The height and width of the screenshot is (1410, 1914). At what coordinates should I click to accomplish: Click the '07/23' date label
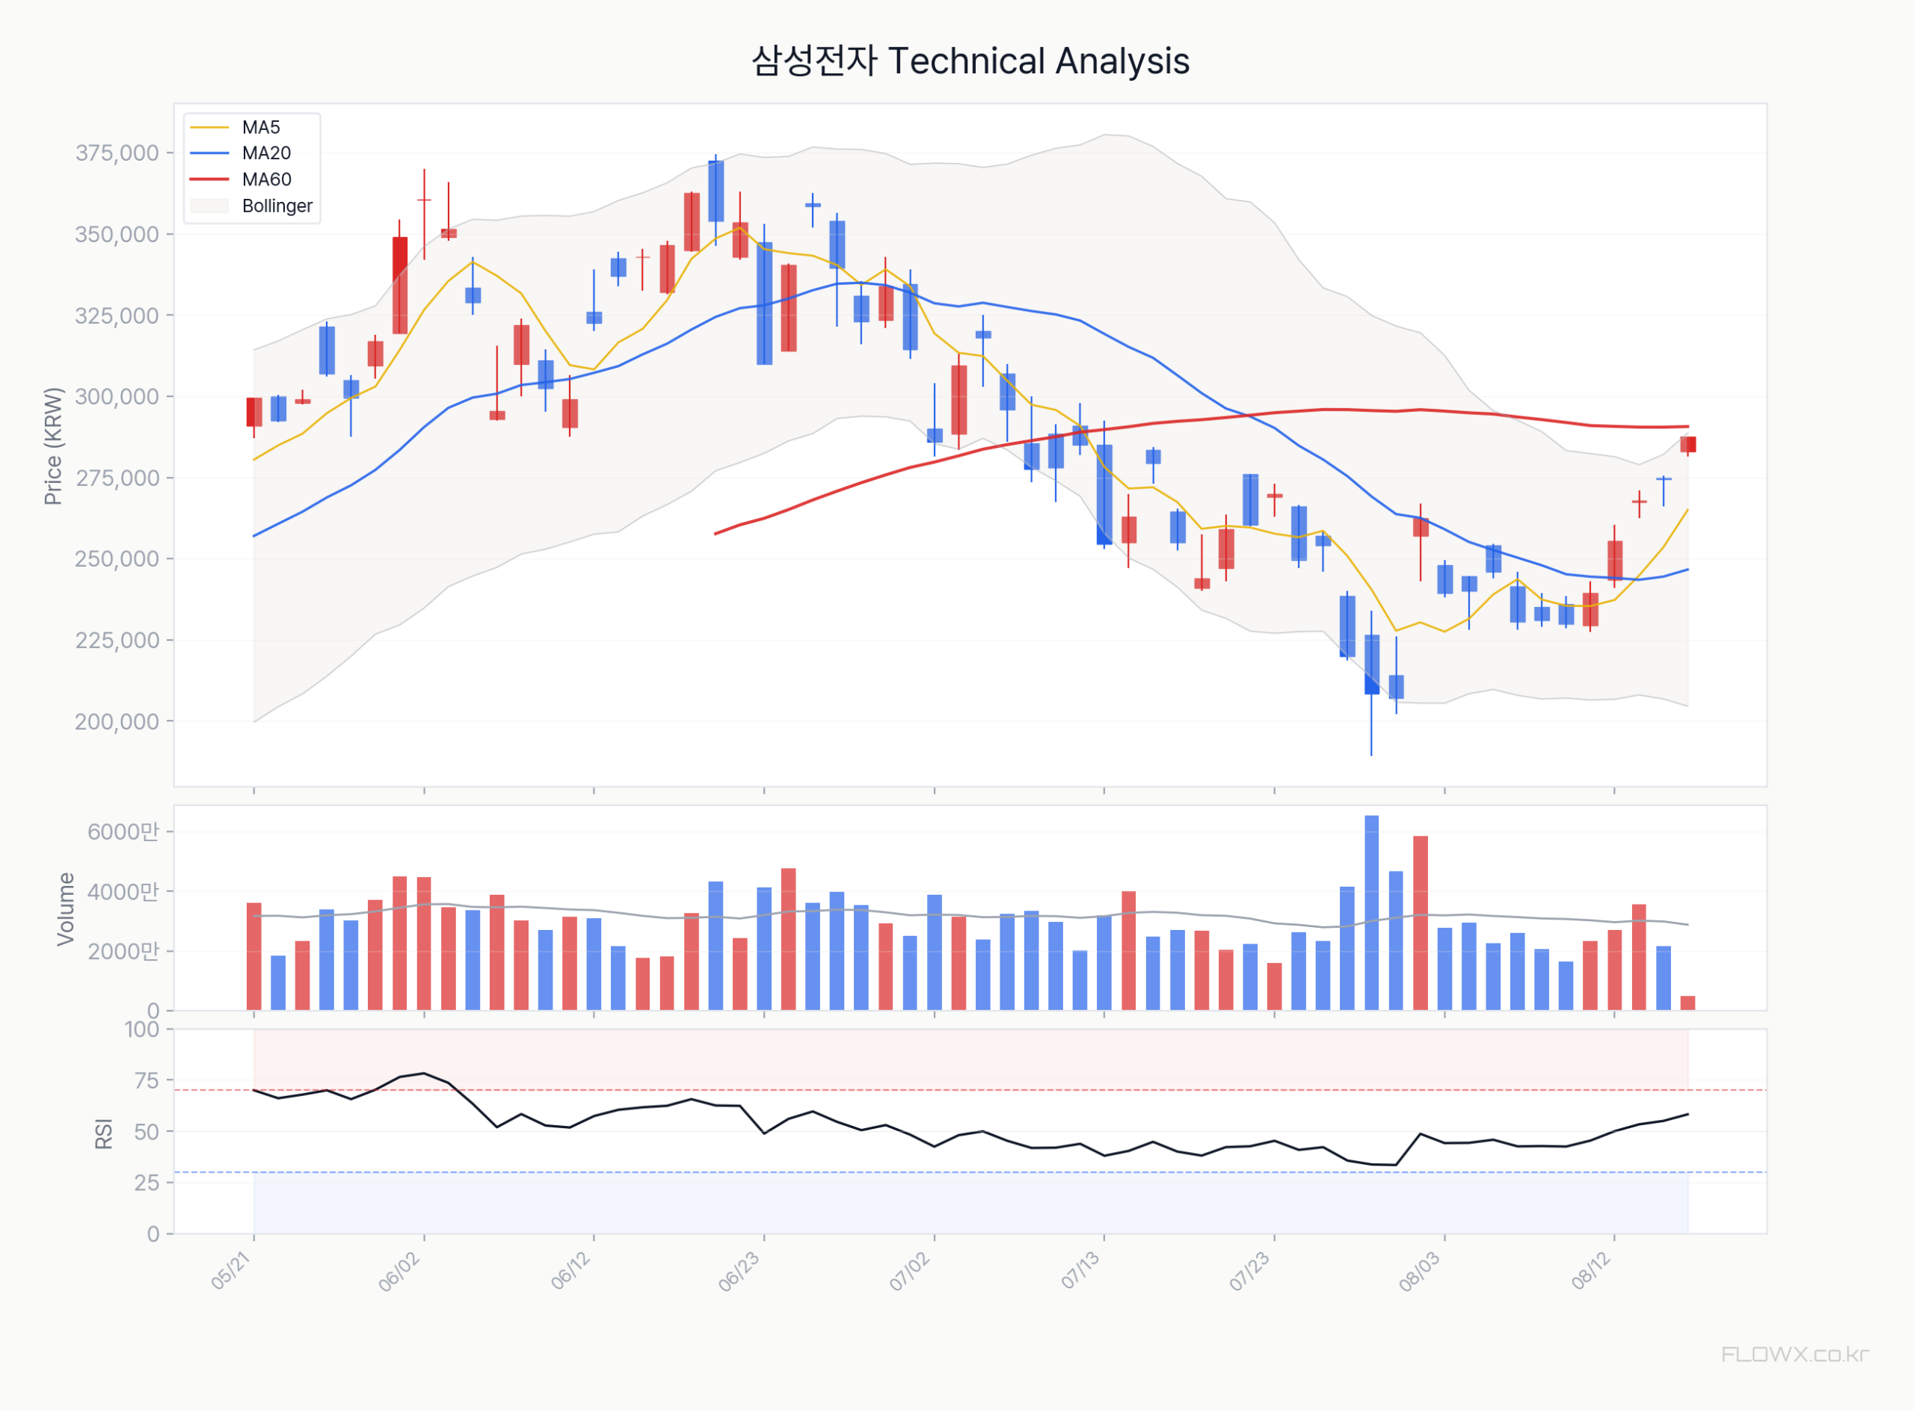tap(1251, 1271)
